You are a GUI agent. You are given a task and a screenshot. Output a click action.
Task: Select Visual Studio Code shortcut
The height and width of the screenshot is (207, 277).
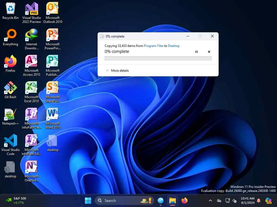(11, 145)
